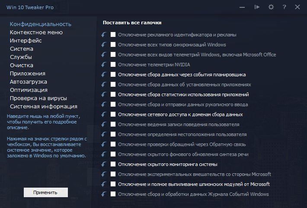Image resolution: width=307 pixels, height=208 pixels.
Task: Tick Отключение сбора статистики использования приложений
Action: [x=113, y=94]
